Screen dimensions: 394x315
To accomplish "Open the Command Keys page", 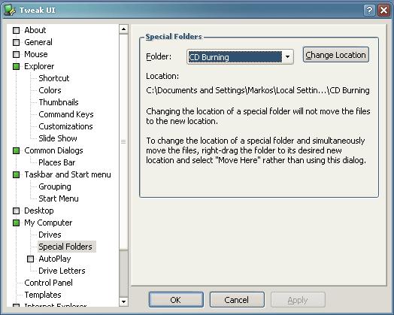I will click(x=66, y=114).
